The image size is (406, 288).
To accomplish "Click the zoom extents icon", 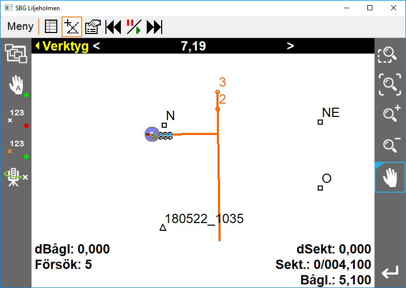I will click(389, 84).
